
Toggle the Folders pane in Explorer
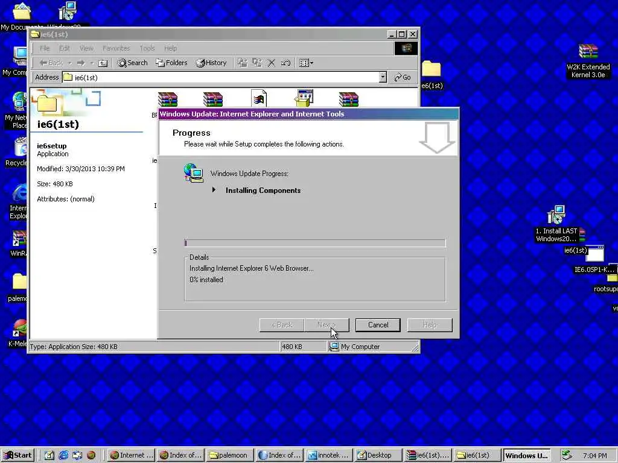pos(171,63)
